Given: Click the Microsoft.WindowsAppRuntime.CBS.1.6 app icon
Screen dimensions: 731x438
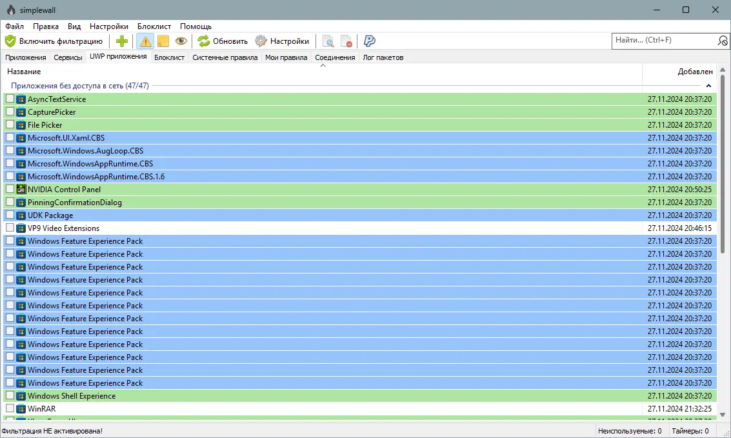Looking at the screenshot, I should tap(21, 177).
